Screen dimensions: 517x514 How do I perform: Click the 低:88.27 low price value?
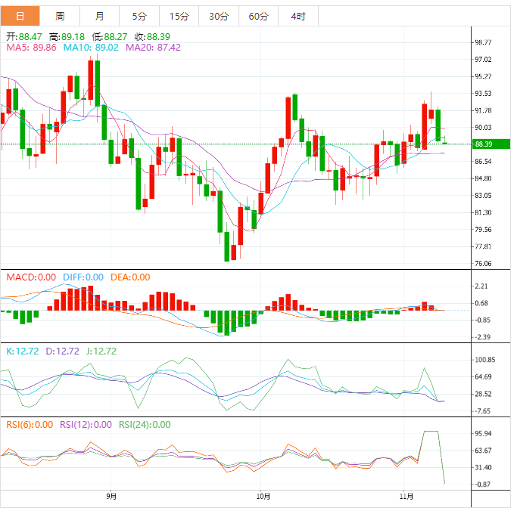pos(110,36)
